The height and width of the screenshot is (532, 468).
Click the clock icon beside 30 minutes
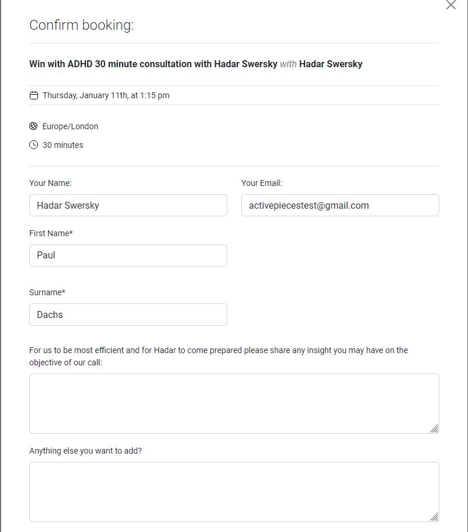[x=34, y=145]
